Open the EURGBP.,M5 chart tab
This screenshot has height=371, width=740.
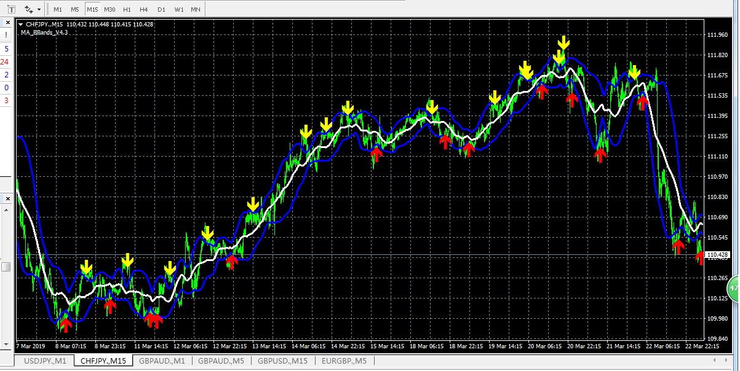(x=344, y=361)
